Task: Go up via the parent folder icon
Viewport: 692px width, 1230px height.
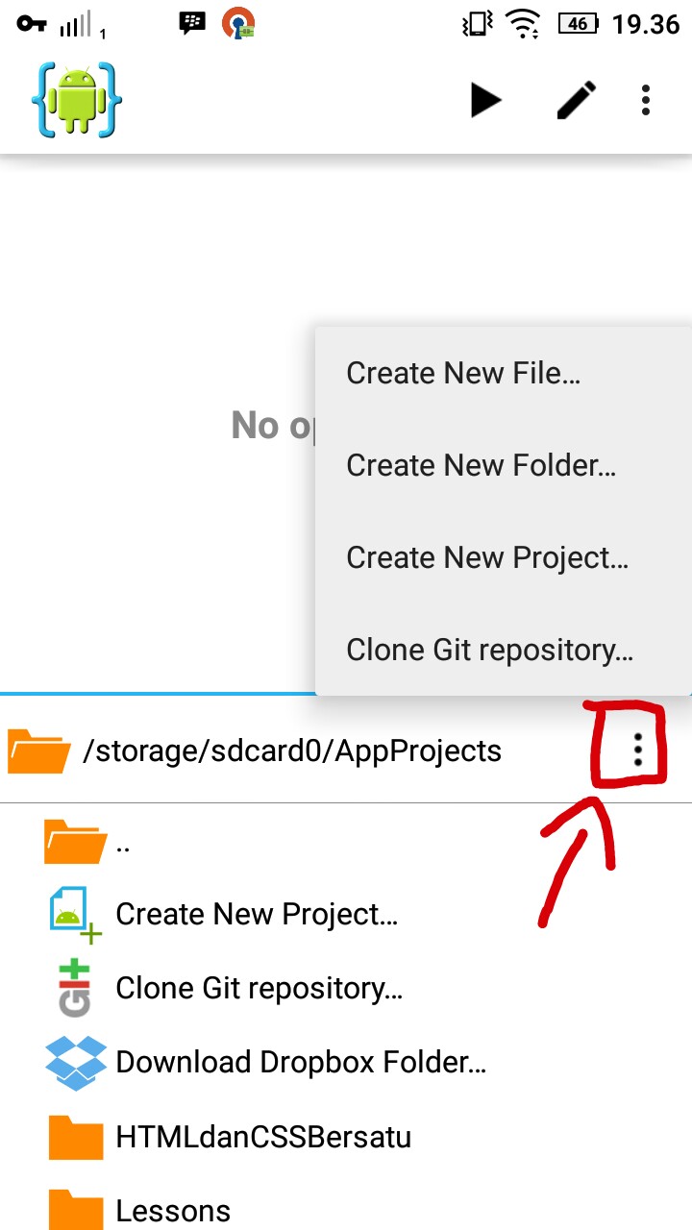Action: pos(76,841)
